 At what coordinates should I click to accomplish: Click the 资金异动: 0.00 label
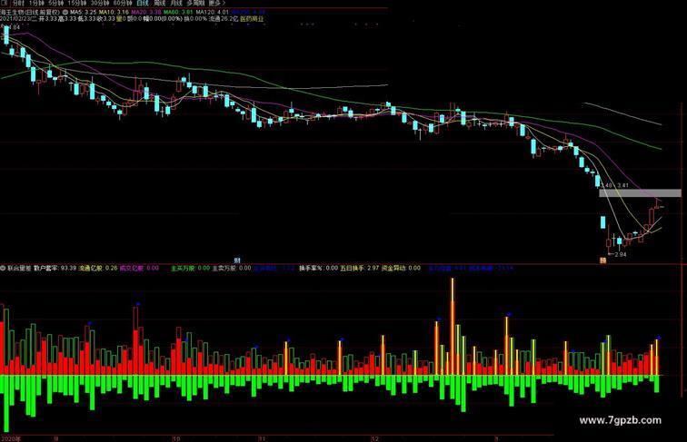(x=401, y=268)
